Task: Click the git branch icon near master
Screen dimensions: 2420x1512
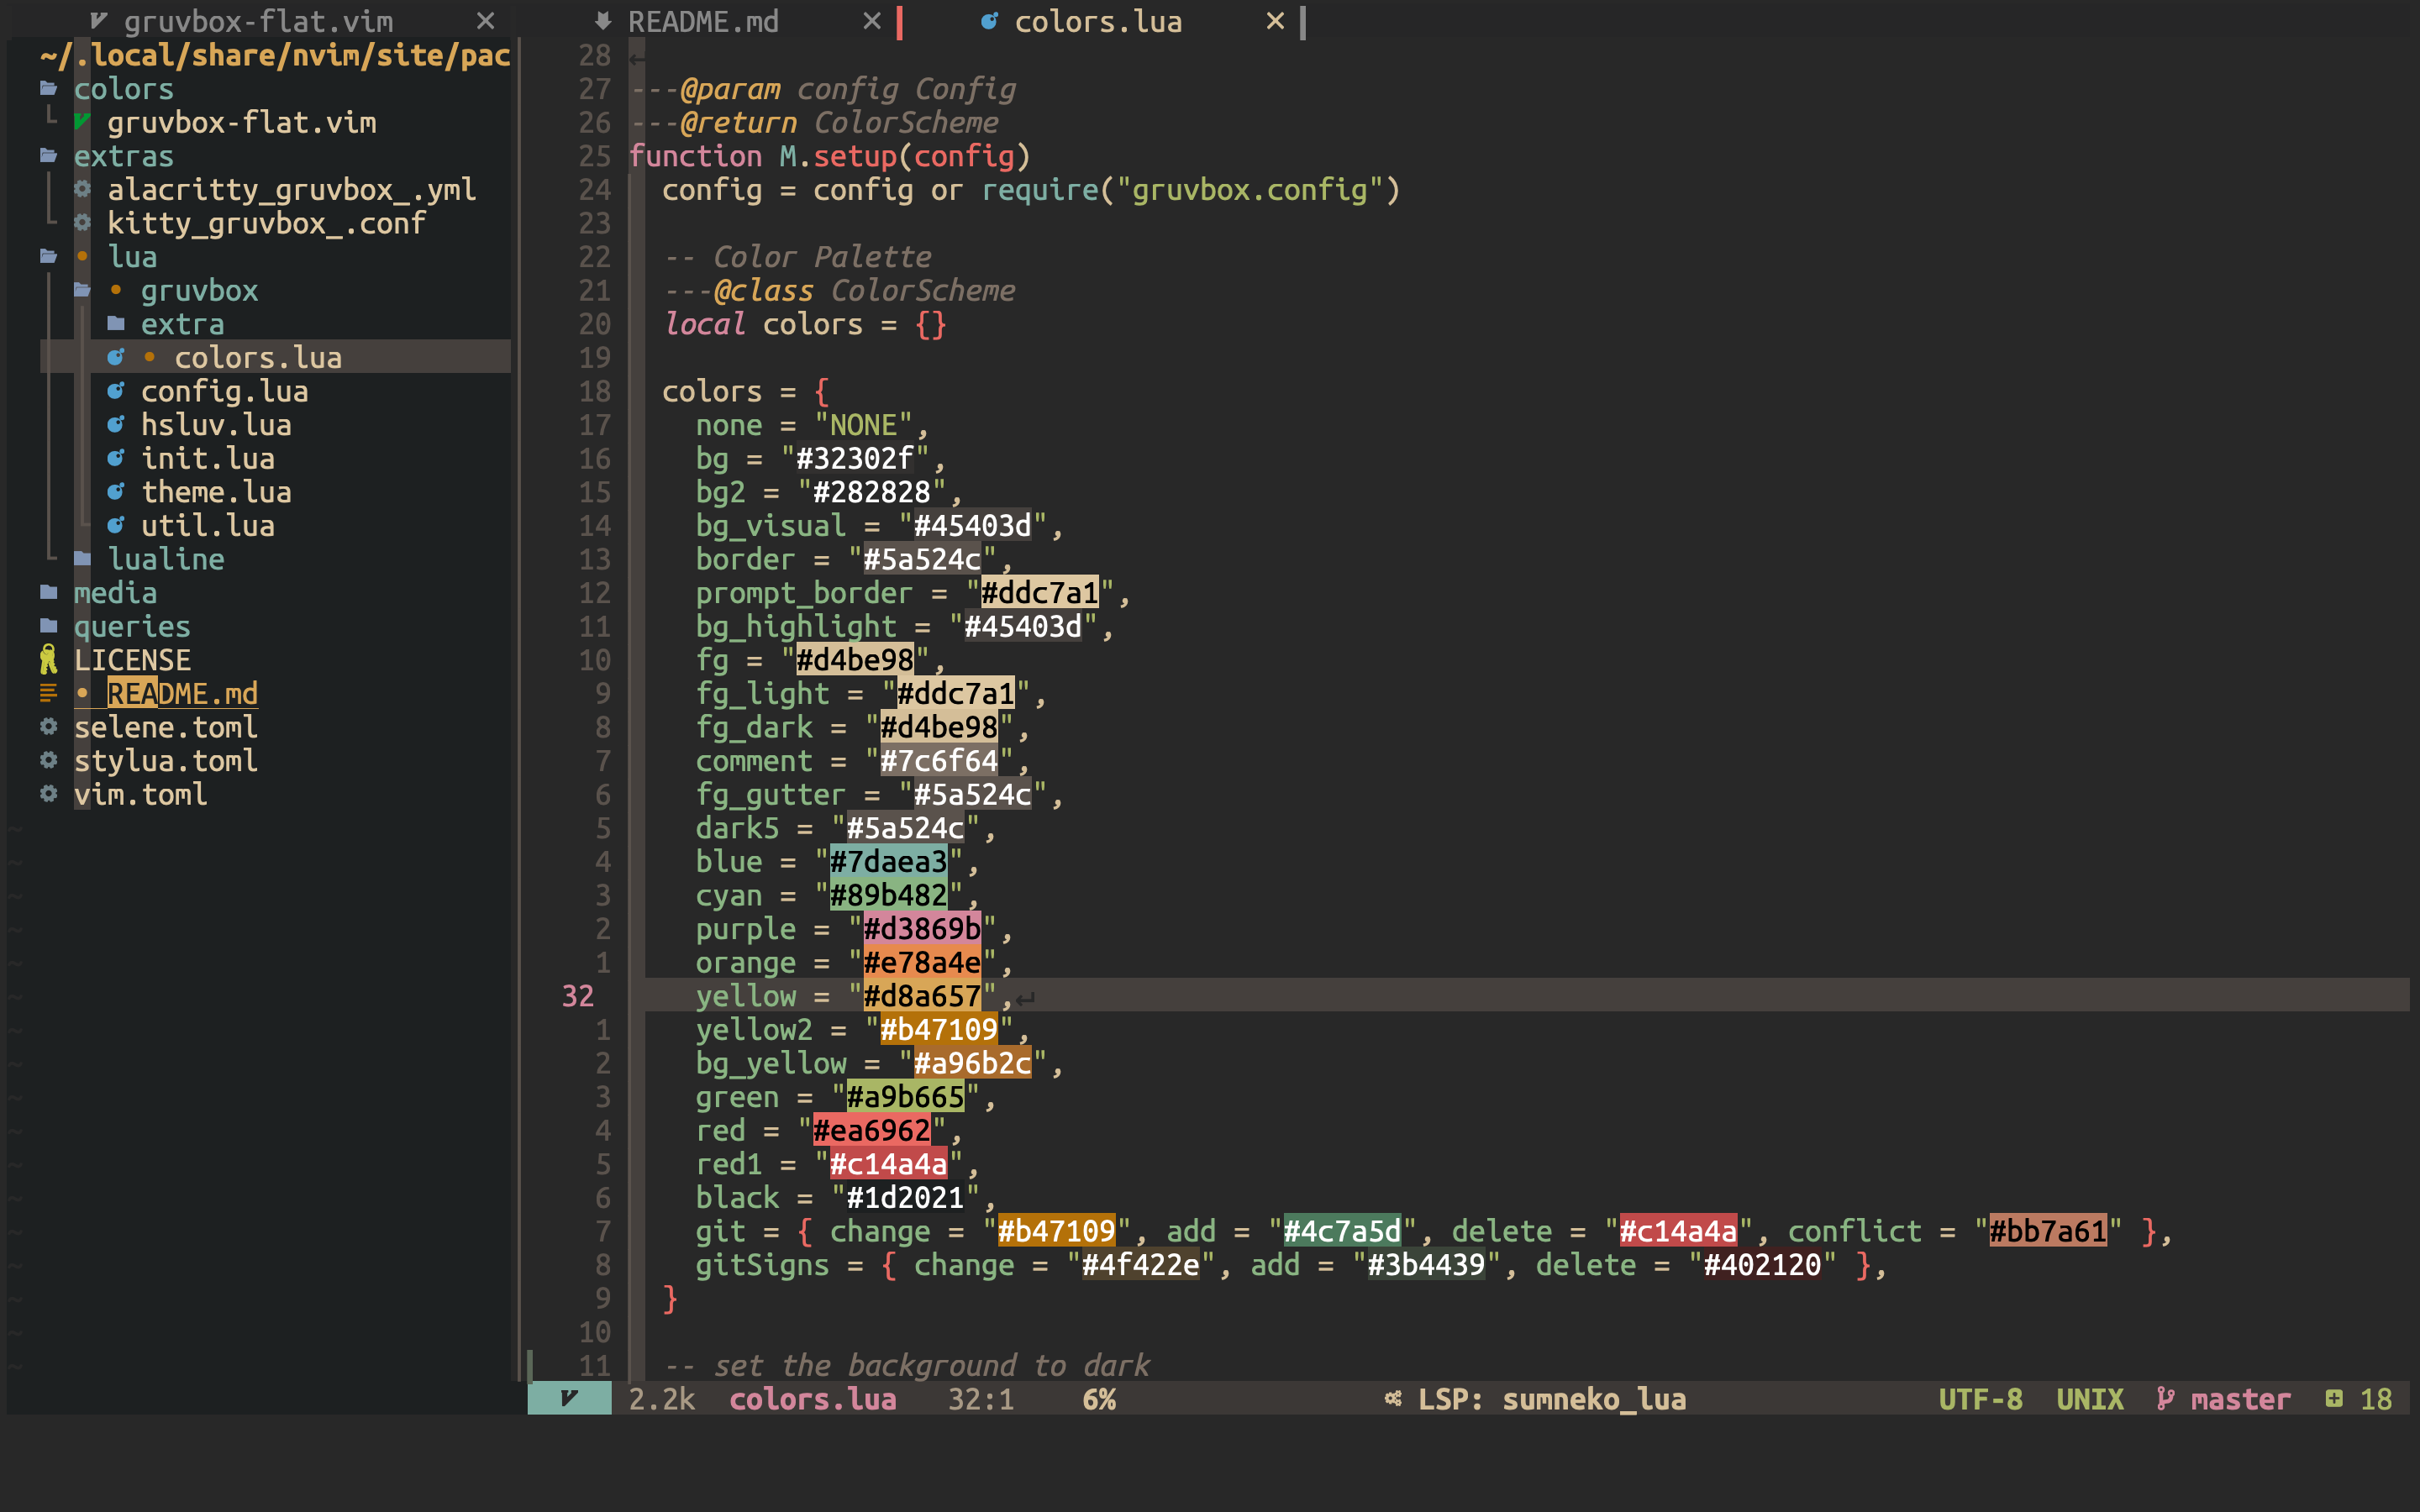Action: 2165,1399
